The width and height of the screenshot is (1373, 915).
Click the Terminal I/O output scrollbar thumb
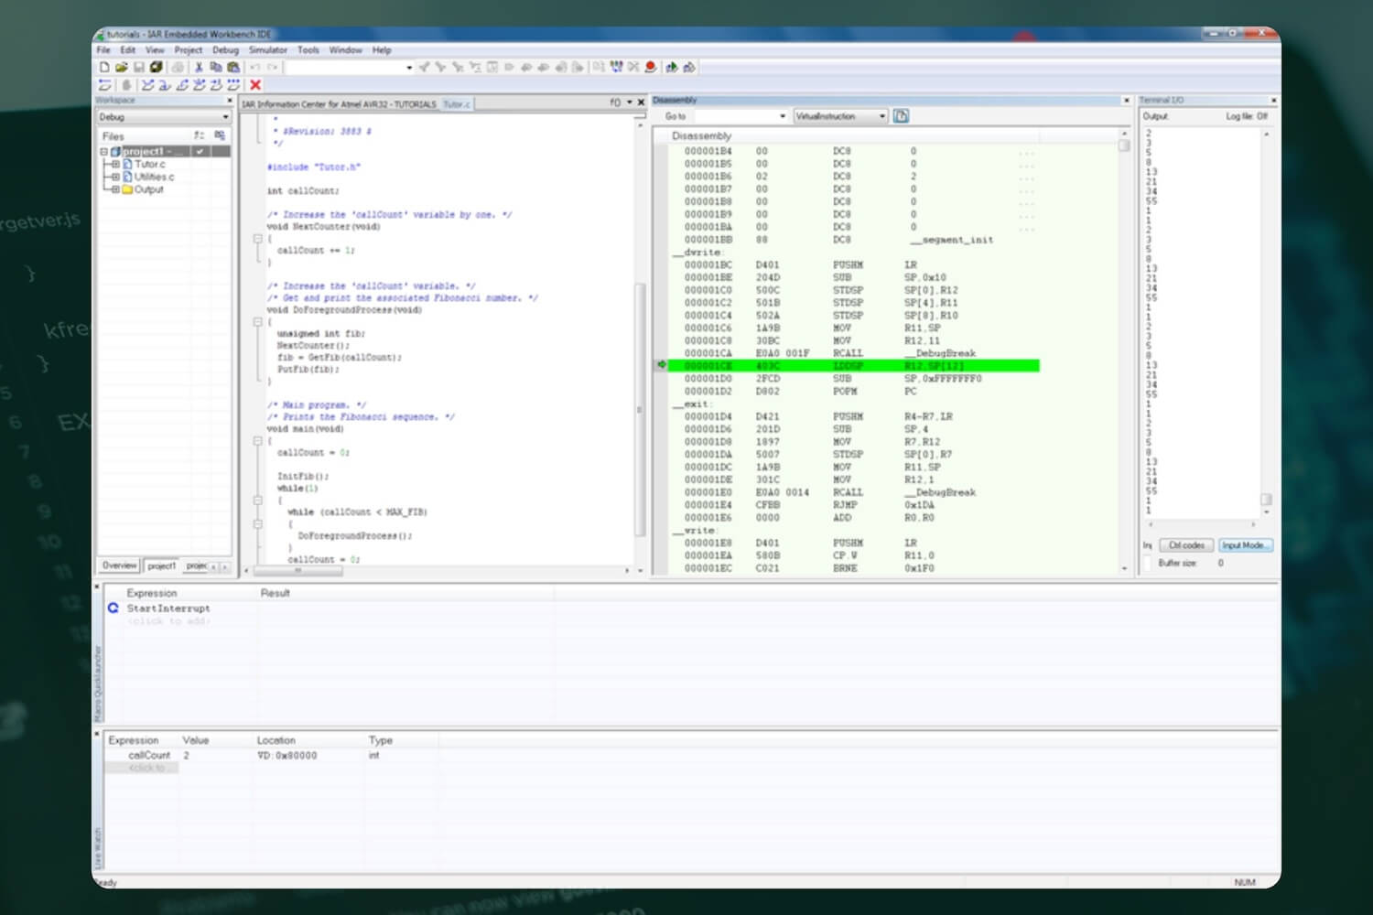pyautogui.click(x=1266, y=500)
